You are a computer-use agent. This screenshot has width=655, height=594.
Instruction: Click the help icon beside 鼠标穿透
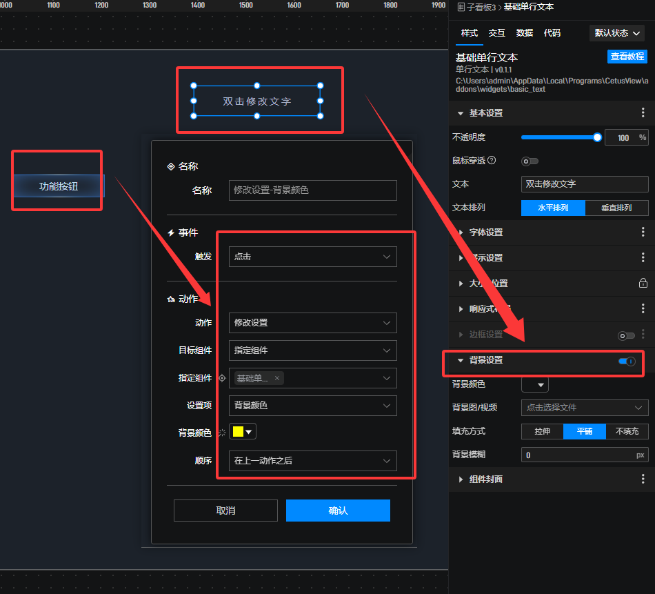(492, 161)
